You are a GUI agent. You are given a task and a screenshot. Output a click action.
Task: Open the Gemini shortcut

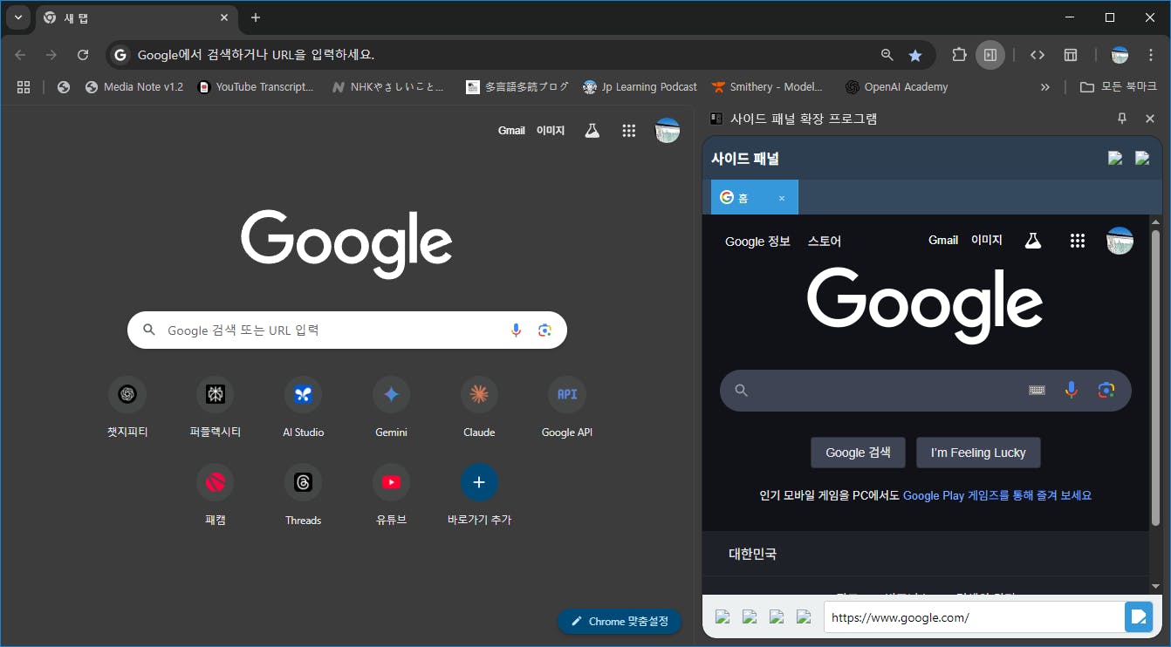[x=391, y=408]
